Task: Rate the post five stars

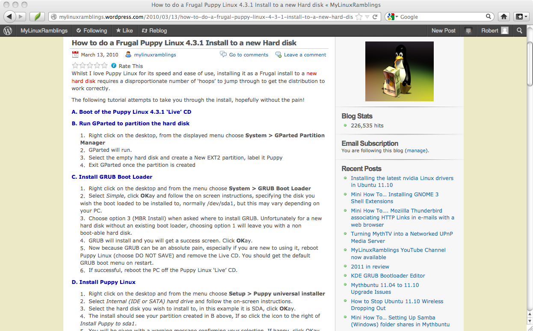Action: (104, 65)
